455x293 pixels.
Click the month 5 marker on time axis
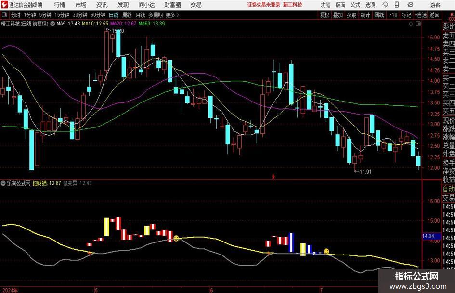pyautogui.click(x=96, y=290)
